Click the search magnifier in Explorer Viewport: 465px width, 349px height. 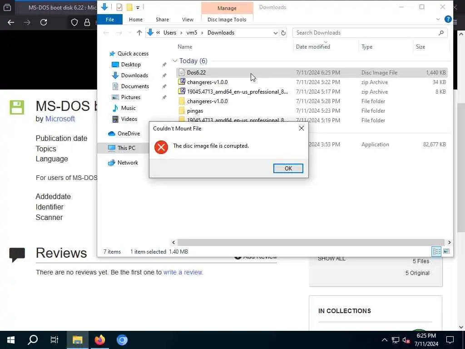(441, 33)
